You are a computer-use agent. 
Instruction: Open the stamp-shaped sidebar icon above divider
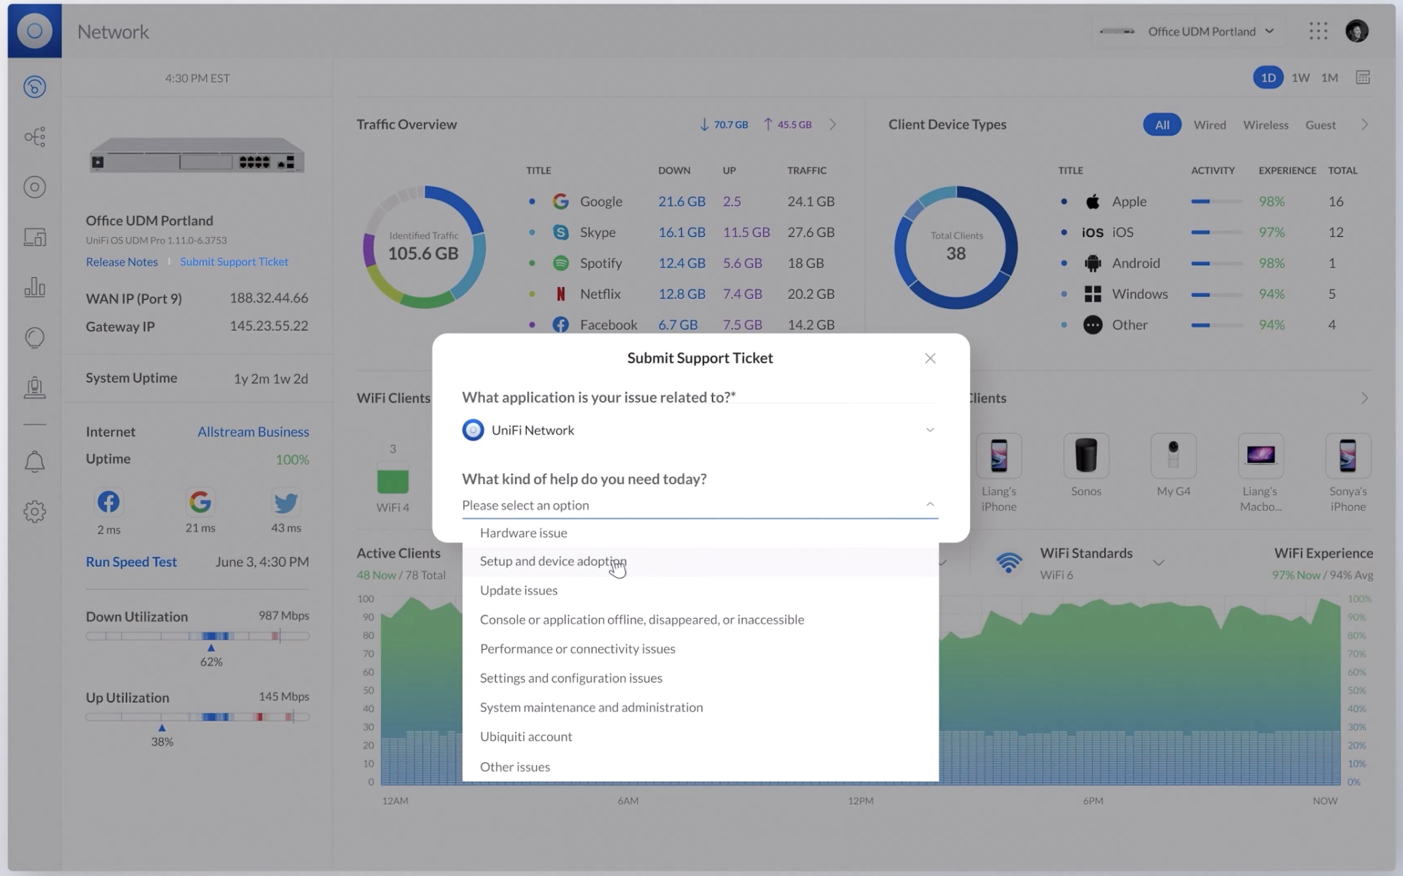click(x=34, y=388)
